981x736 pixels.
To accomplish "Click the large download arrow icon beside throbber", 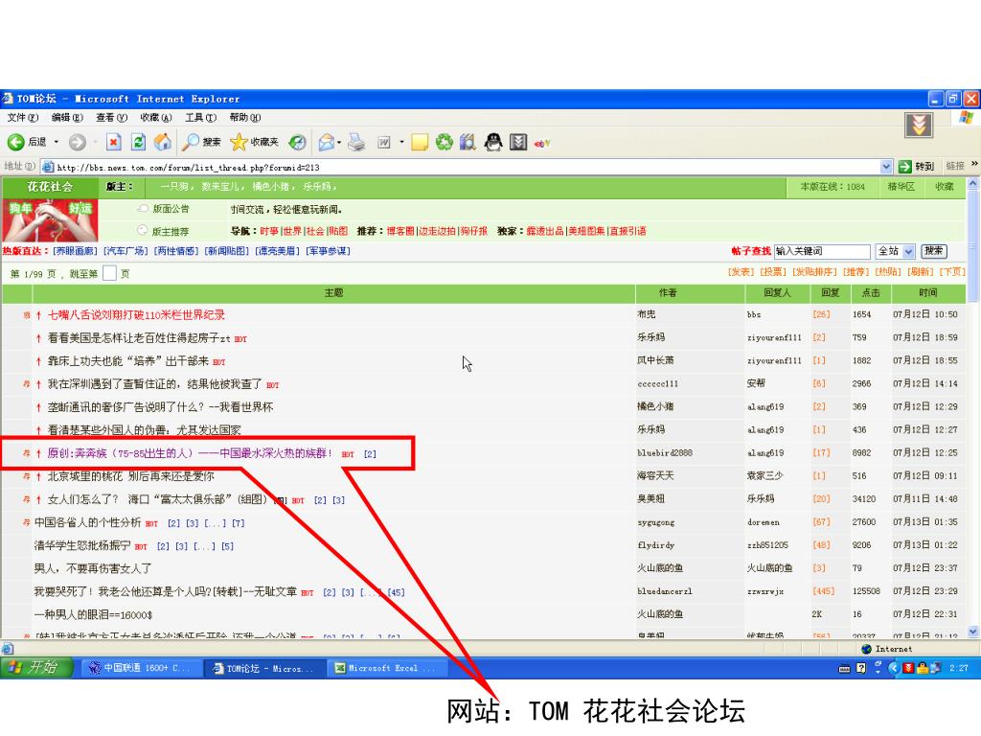I will (x=919, y=126).
